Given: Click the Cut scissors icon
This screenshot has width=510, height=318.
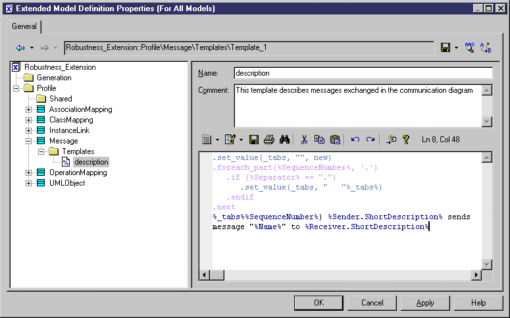Looking at the screenshot, I should point(304,140).
